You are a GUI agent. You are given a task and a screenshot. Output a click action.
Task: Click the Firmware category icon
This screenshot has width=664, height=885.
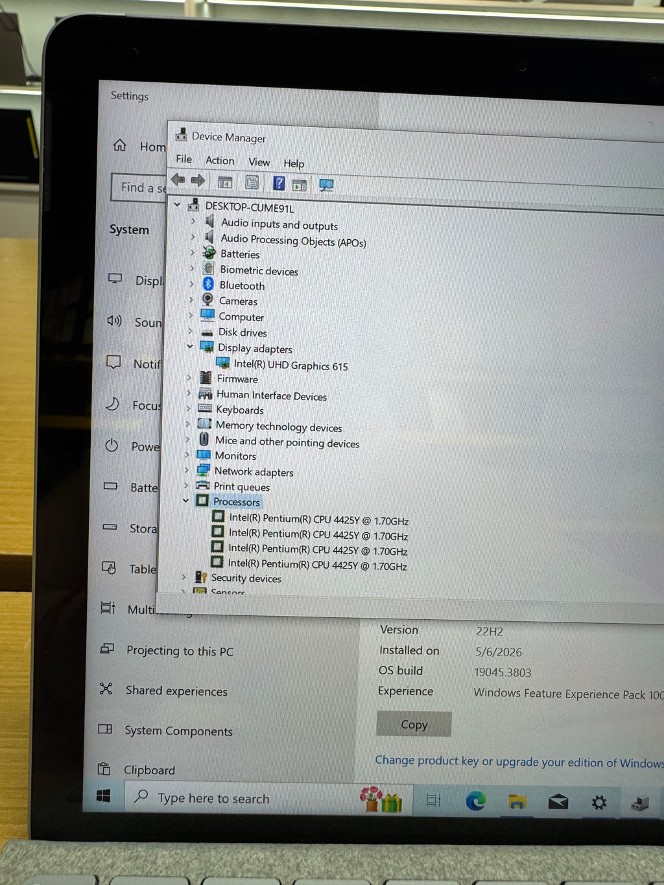[206, 377]
